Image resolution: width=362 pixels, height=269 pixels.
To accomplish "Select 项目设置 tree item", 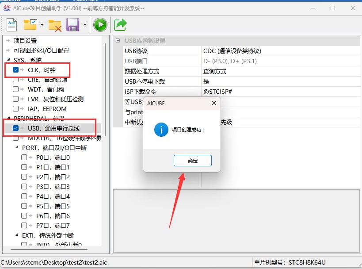I will (25, 41).
